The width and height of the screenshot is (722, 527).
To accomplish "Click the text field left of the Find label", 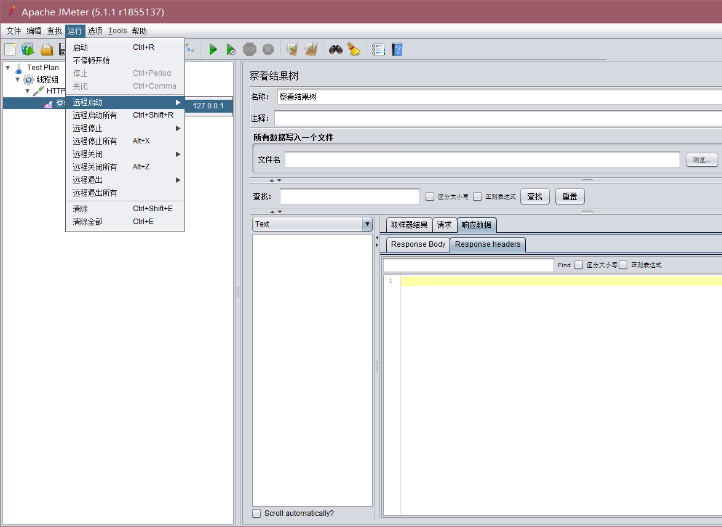I will click(x=468, y=265).
